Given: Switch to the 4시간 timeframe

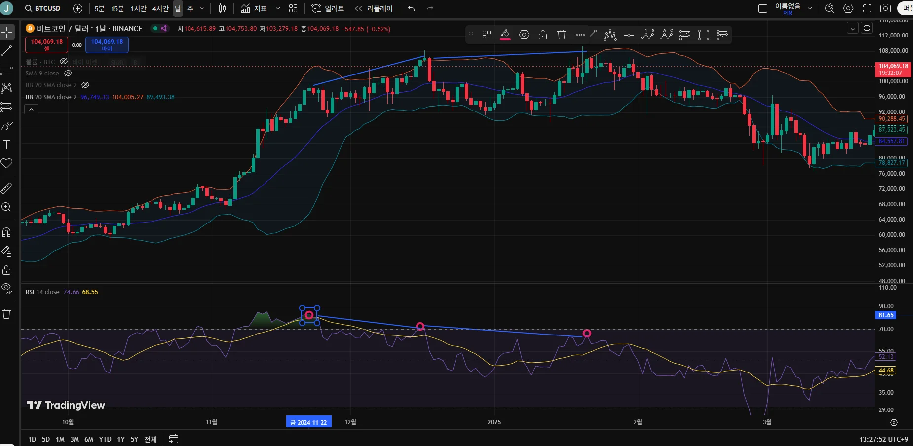Looking at the screenshot, I should 160,8.
